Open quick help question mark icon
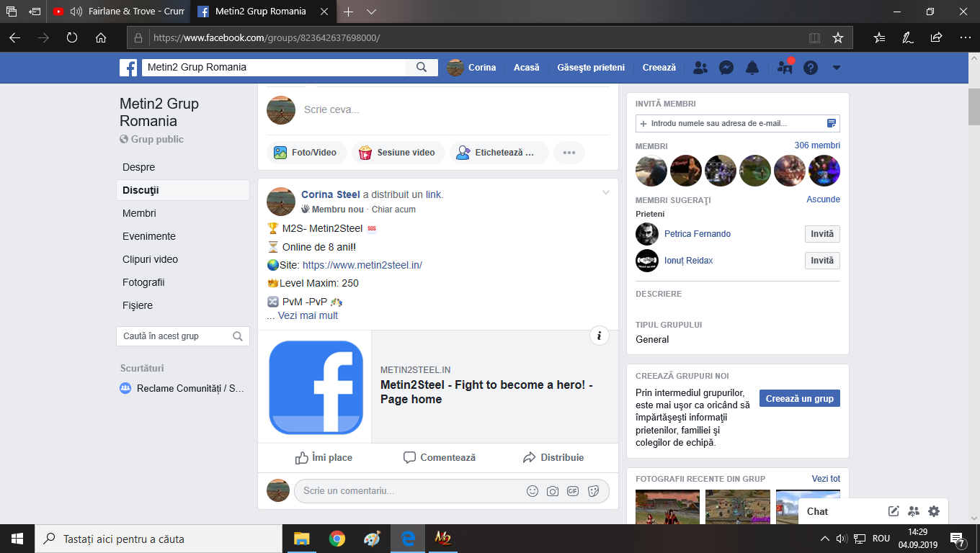The image size is (980, 553). coord(811,68)
